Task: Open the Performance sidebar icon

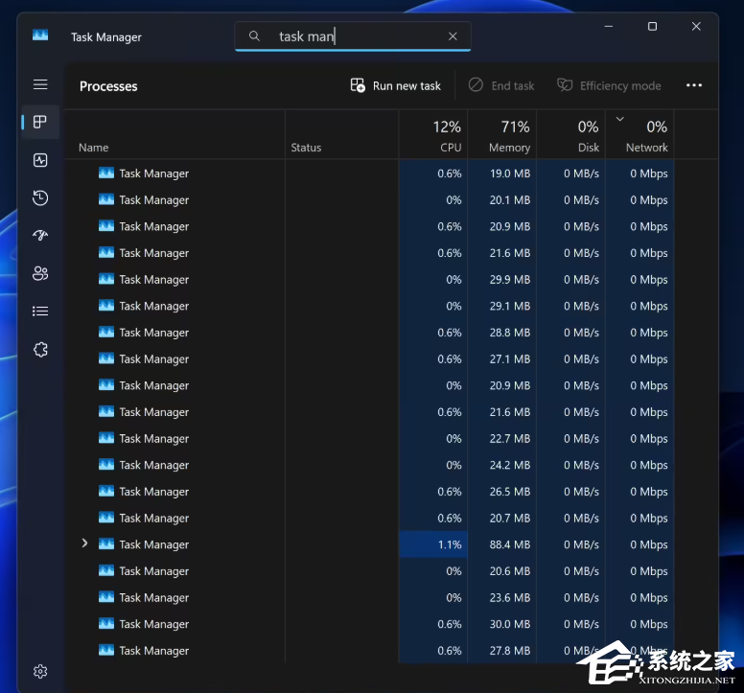Action: pyautogui.click(x=40, y=160)
